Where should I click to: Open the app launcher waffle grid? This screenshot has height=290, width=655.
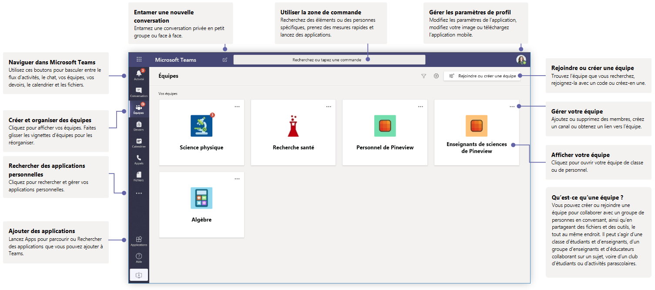[x=139, y=60]
